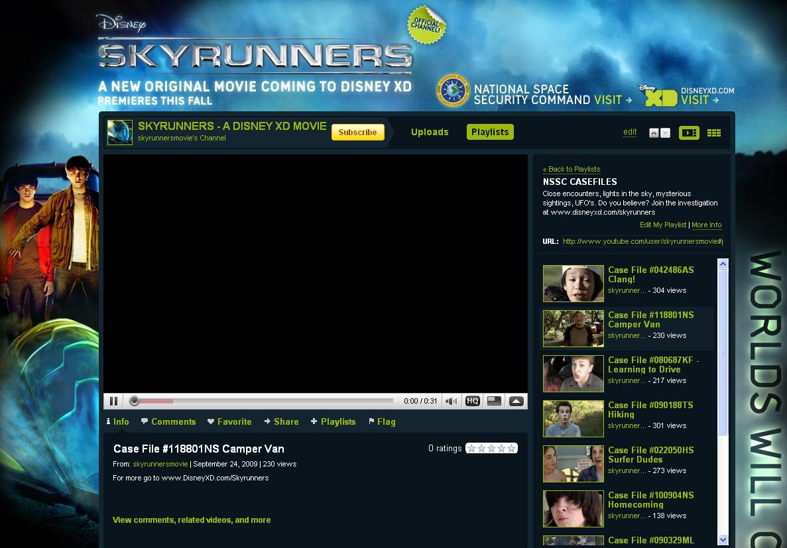Screen dimensions: 787x548
Task: Rate the video using the star rating
Action: (491, 448)
